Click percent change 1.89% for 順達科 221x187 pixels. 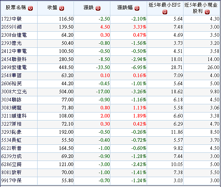pos(140,116)
